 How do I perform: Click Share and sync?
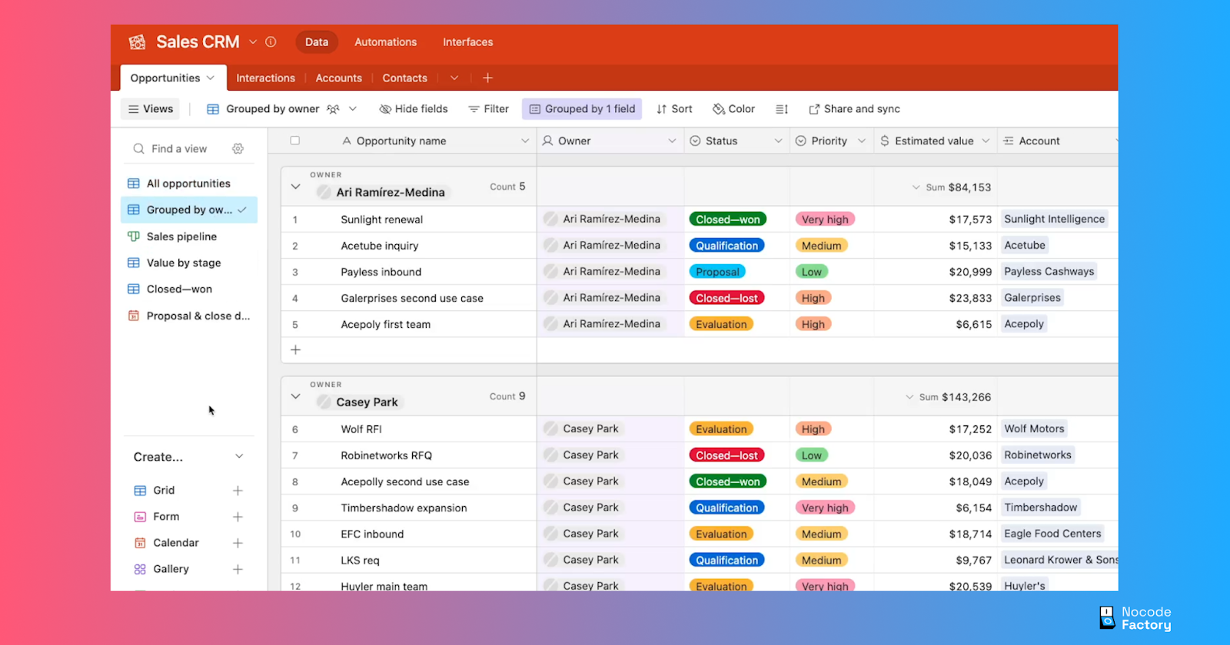[854, 109]
